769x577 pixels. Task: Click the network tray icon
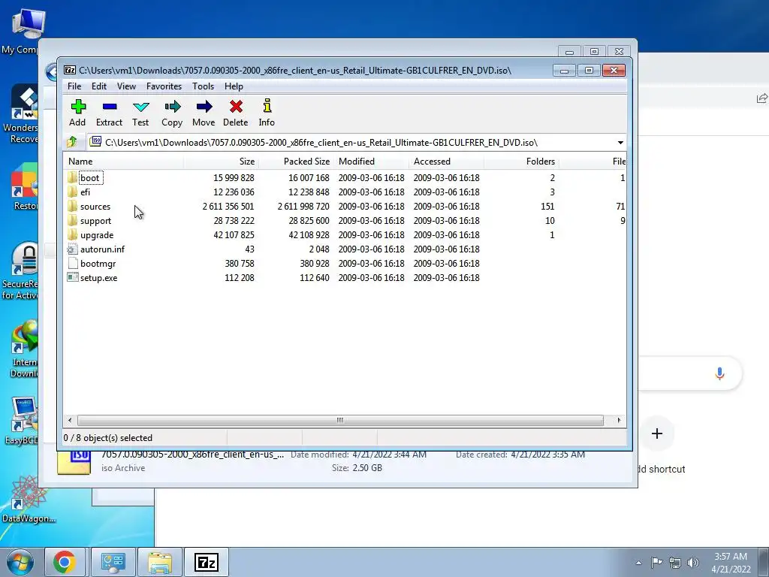pyautogui.click(x=675, y=563)
